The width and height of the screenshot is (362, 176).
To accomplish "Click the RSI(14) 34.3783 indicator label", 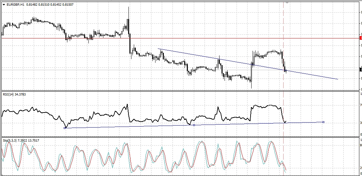I will click(x=14, y=94).
